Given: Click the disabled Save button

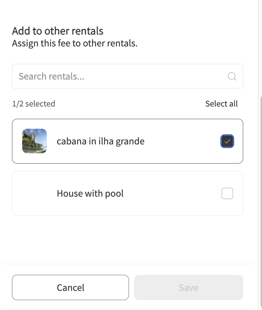Looking at the screenshot, I should click(188, 287).
